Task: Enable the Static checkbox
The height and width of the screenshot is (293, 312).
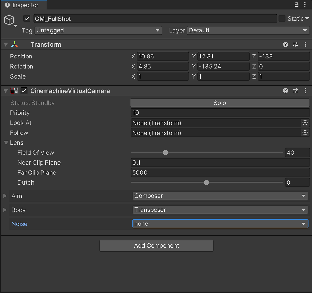Action: (x=282, y=18)
